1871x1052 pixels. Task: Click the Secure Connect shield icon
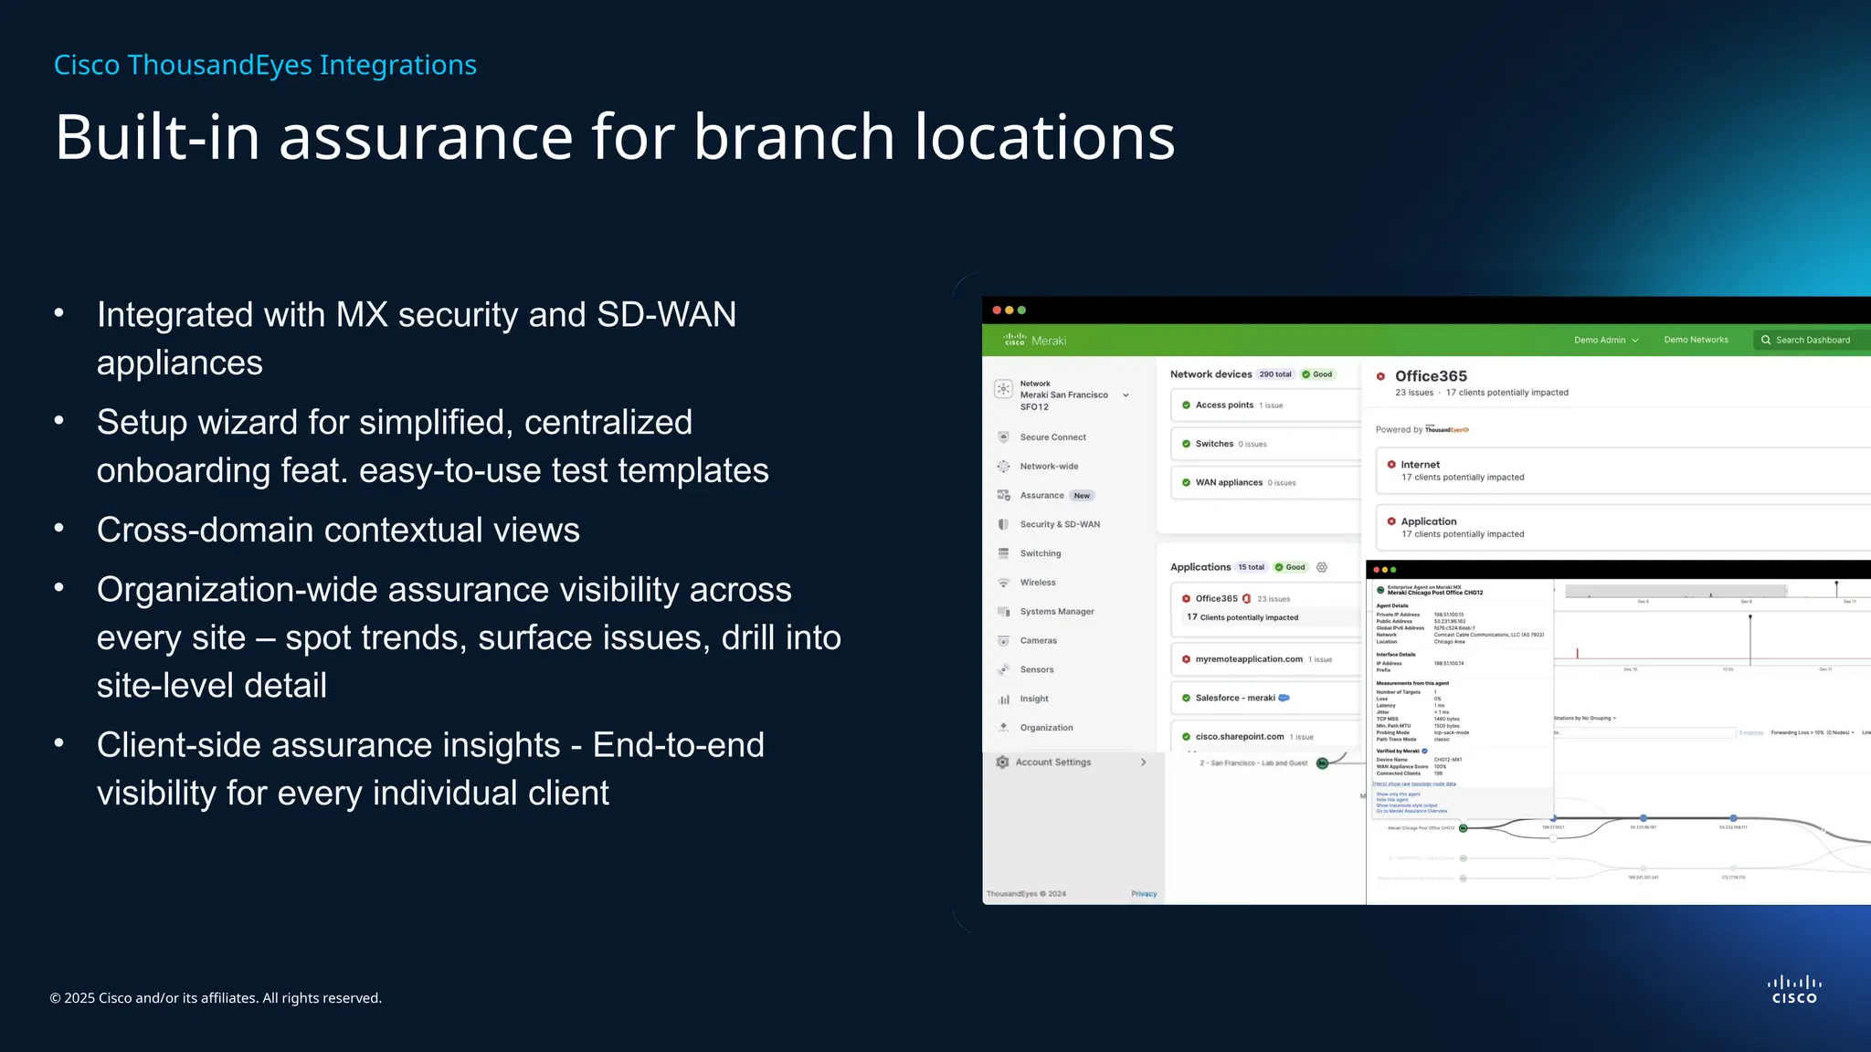point(1003,437)
